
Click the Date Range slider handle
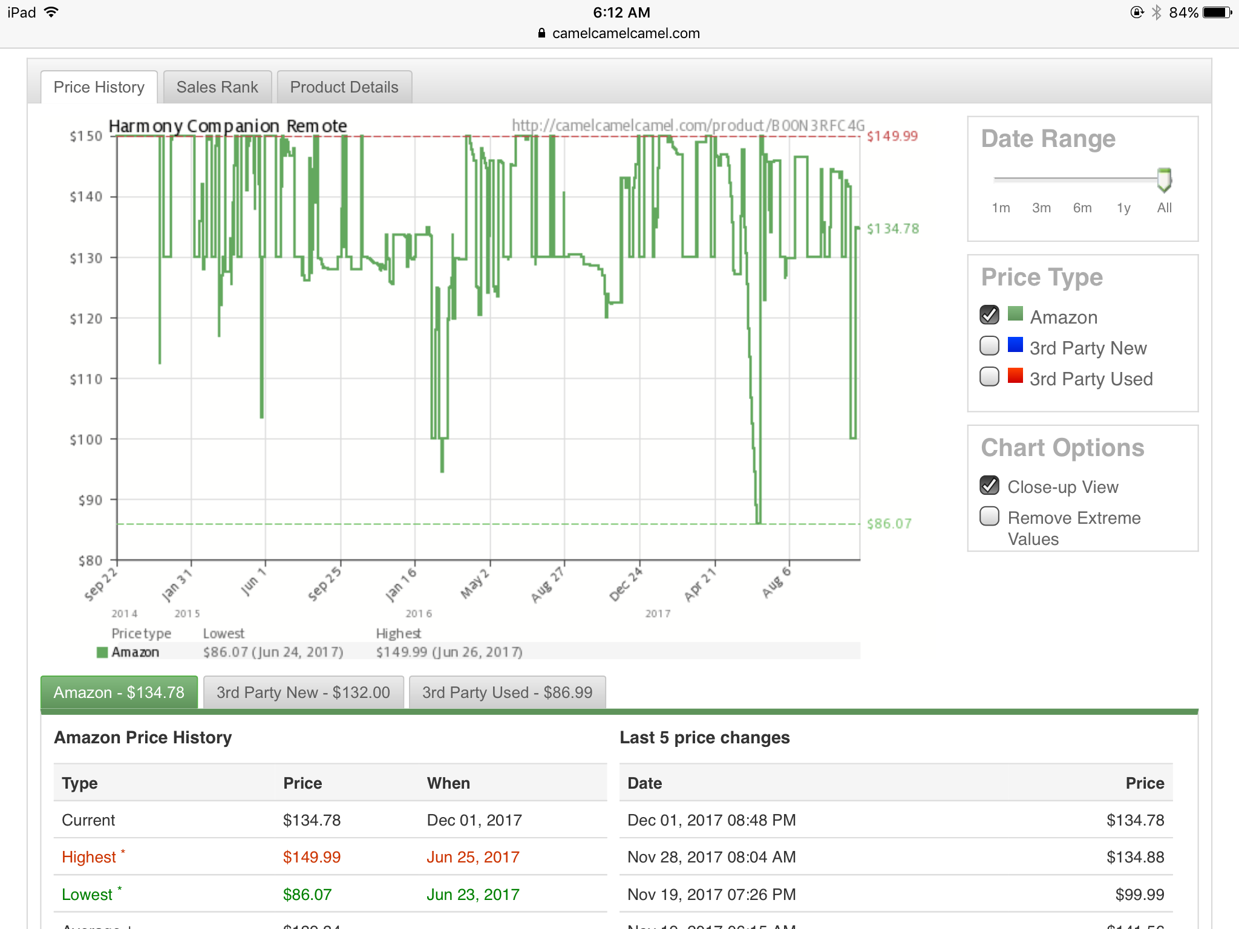point(1164,180)
